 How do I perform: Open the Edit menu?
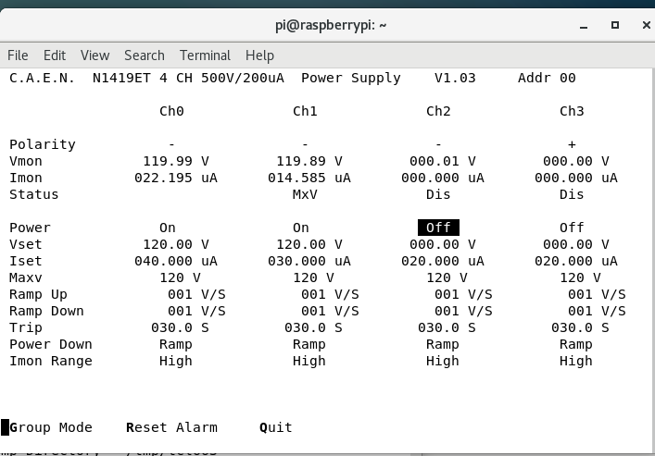click(x=55, y=55)
